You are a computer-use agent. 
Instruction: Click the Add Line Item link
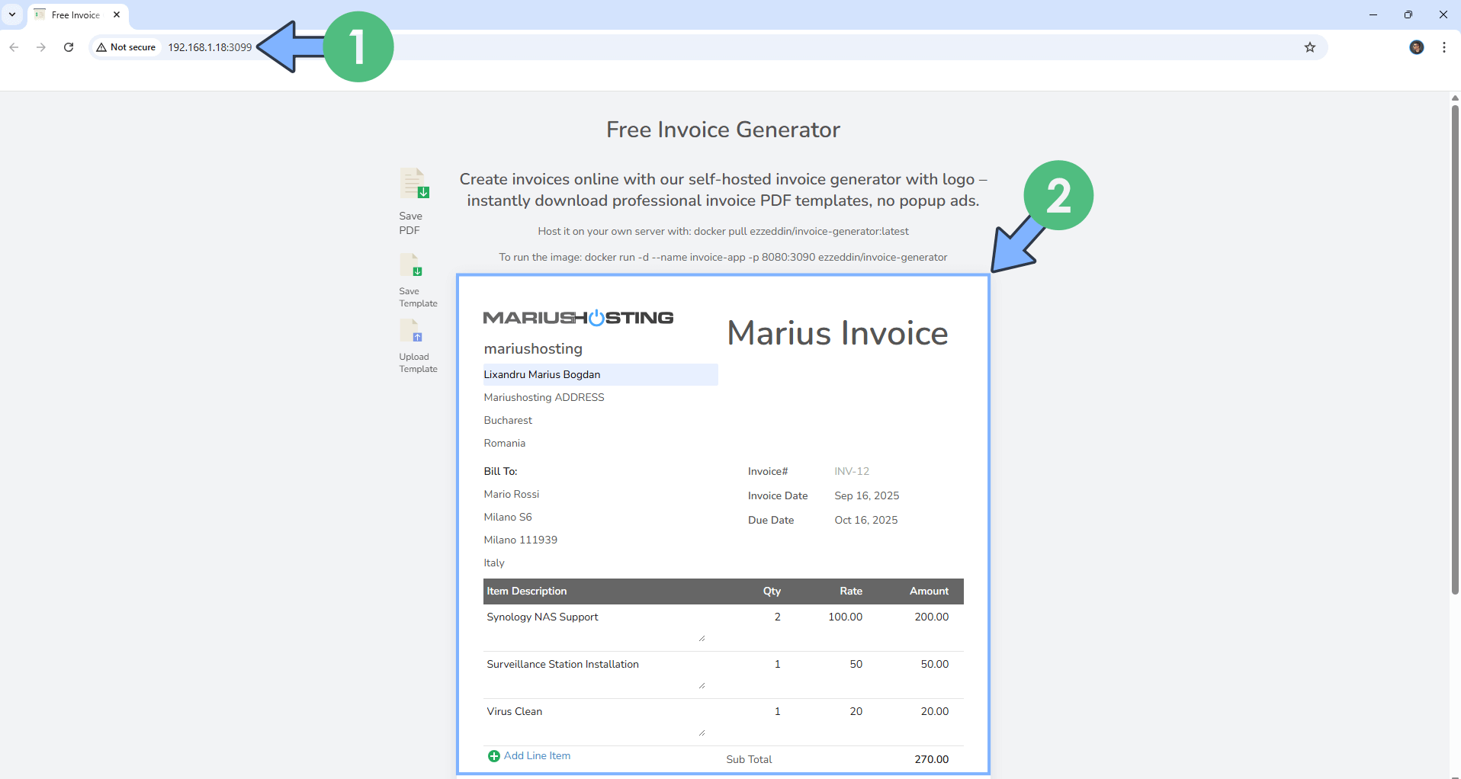(537, 756)
